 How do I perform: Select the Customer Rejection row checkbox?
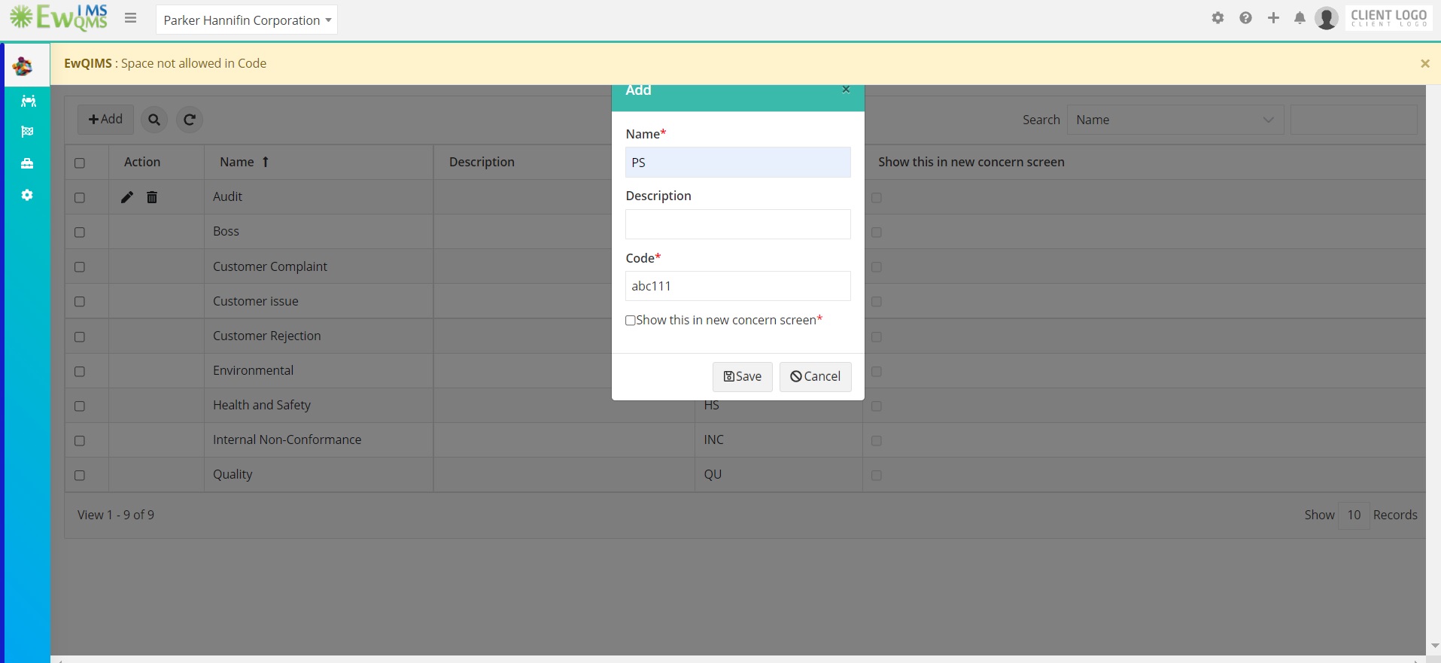tap(80, 336)
